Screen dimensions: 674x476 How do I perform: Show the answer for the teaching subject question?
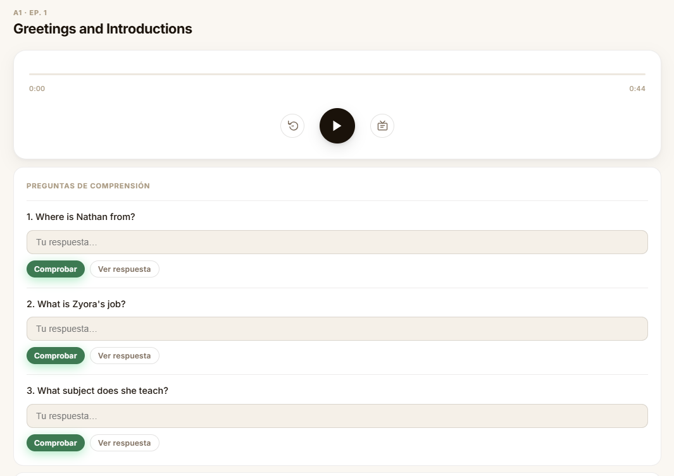(124, 443)
